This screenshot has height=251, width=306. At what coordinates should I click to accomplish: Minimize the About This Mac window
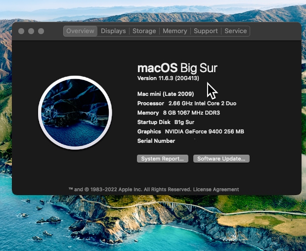(31, 31)
